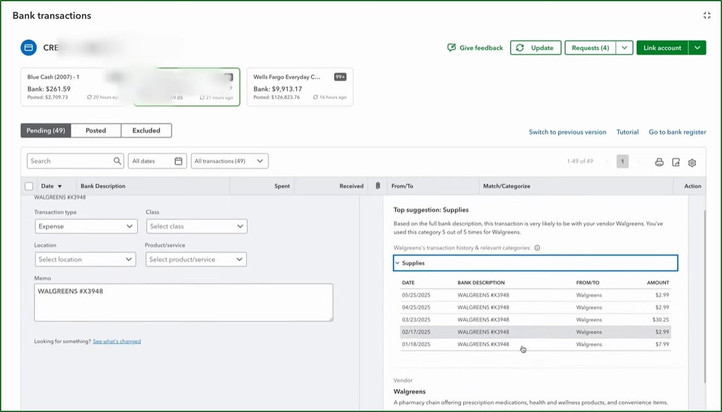This screenshot has width=722, height=412.
Task: Click the Give feedback link
Action: pos(475,48)
